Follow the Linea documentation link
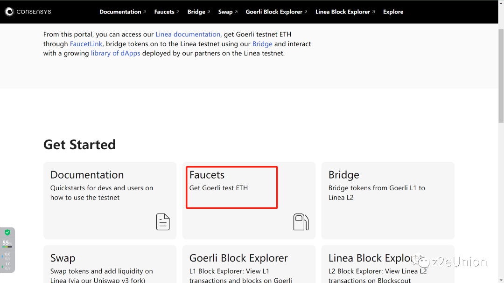The width and height of the screenshot is (504, 283). coord(188,35)
